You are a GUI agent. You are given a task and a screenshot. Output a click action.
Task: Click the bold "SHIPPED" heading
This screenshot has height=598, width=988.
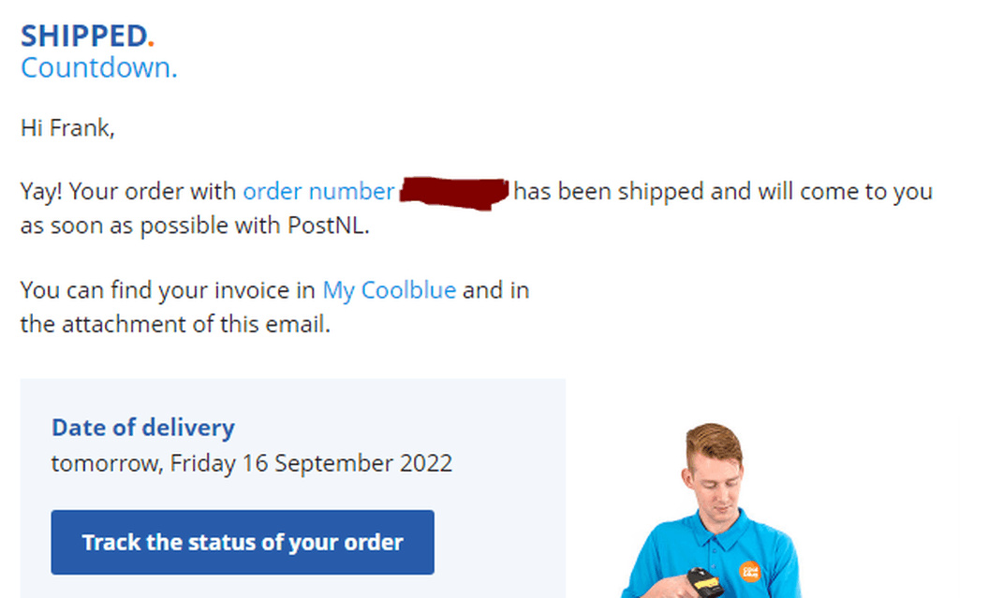pos(83,36)
